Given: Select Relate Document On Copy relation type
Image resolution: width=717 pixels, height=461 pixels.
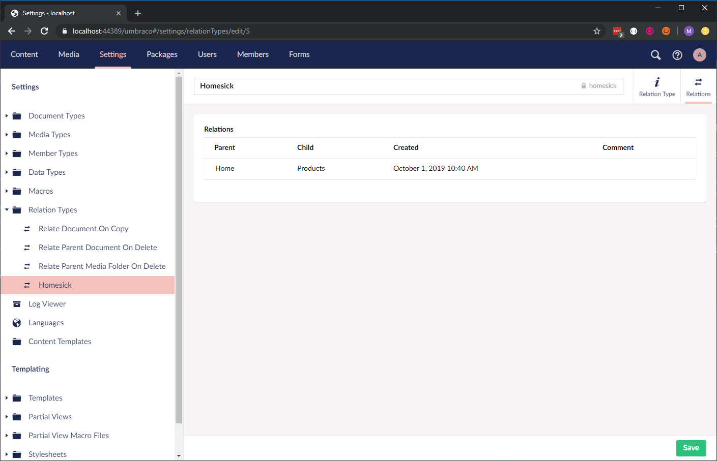Looking at the screenshot, I should pyautogui.click(x=83, y=229).
